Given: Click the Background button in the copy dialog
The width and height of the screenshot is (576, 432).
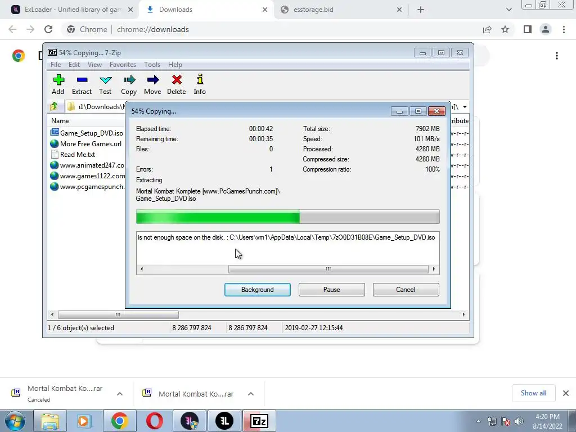Looking at the screenshot, I should tap(258, 290).
